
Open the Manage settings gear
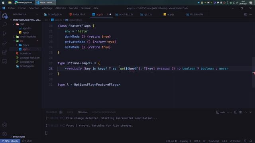pos(5,134)
